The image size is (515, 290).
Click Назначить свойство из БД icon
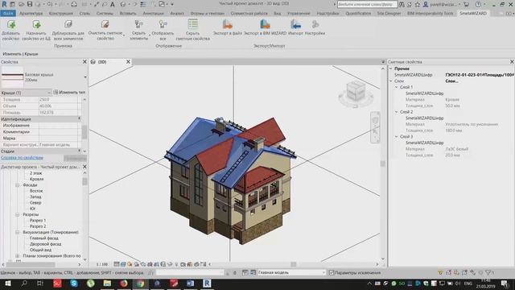coord(36,25)
